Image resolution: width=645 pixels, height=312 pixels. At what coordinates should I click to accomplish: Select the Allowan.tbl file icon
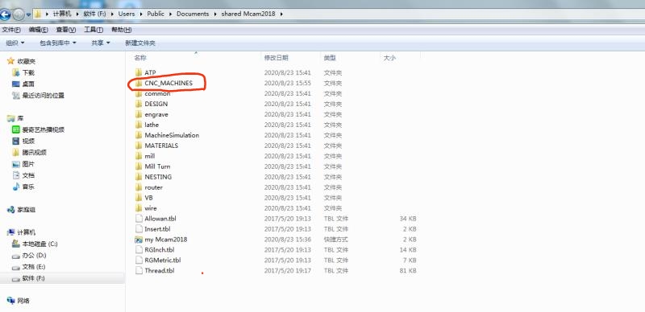(139, 219)
